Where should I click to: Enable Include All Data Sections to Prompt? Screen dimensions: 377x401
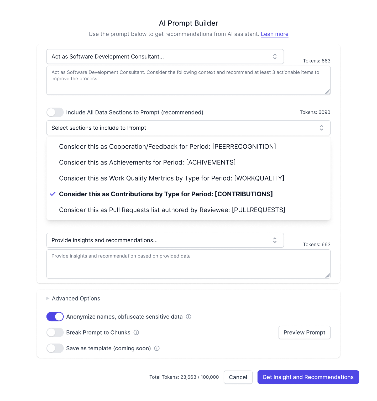click(55, 112)
